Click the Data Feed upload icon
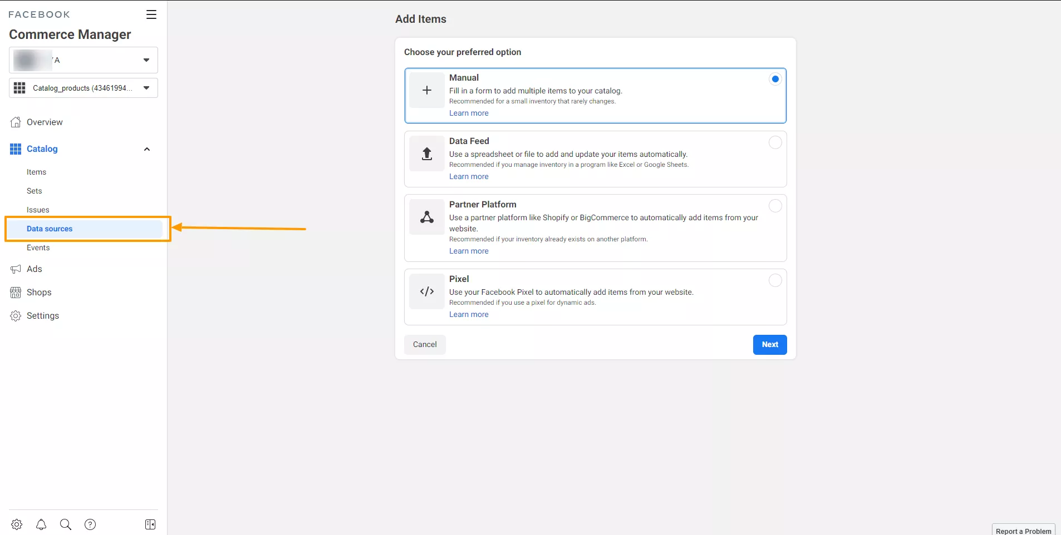 427,153
